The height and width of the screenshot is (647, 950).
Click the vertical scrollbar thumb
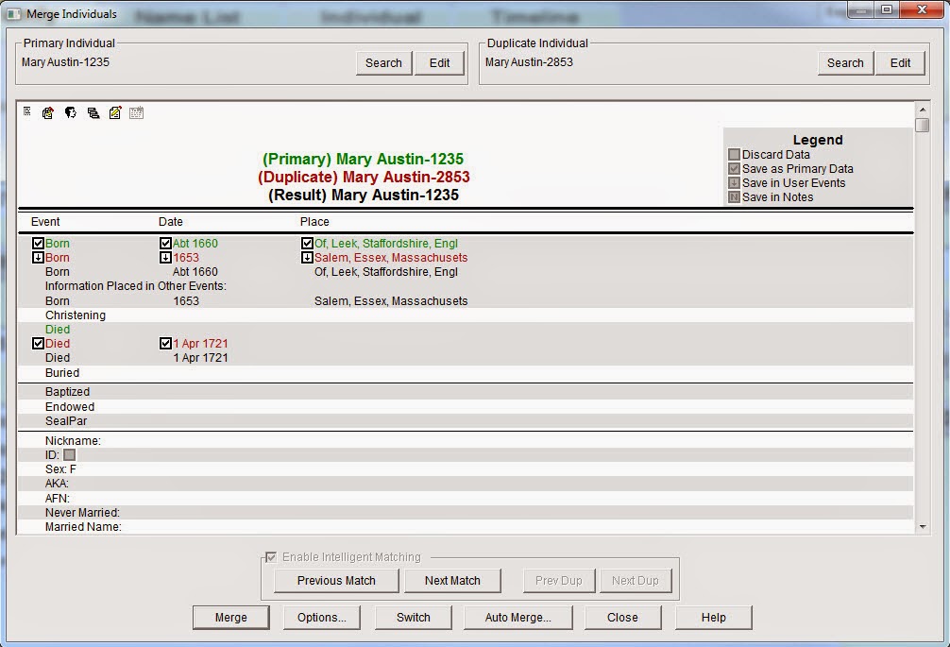point(922,125)
